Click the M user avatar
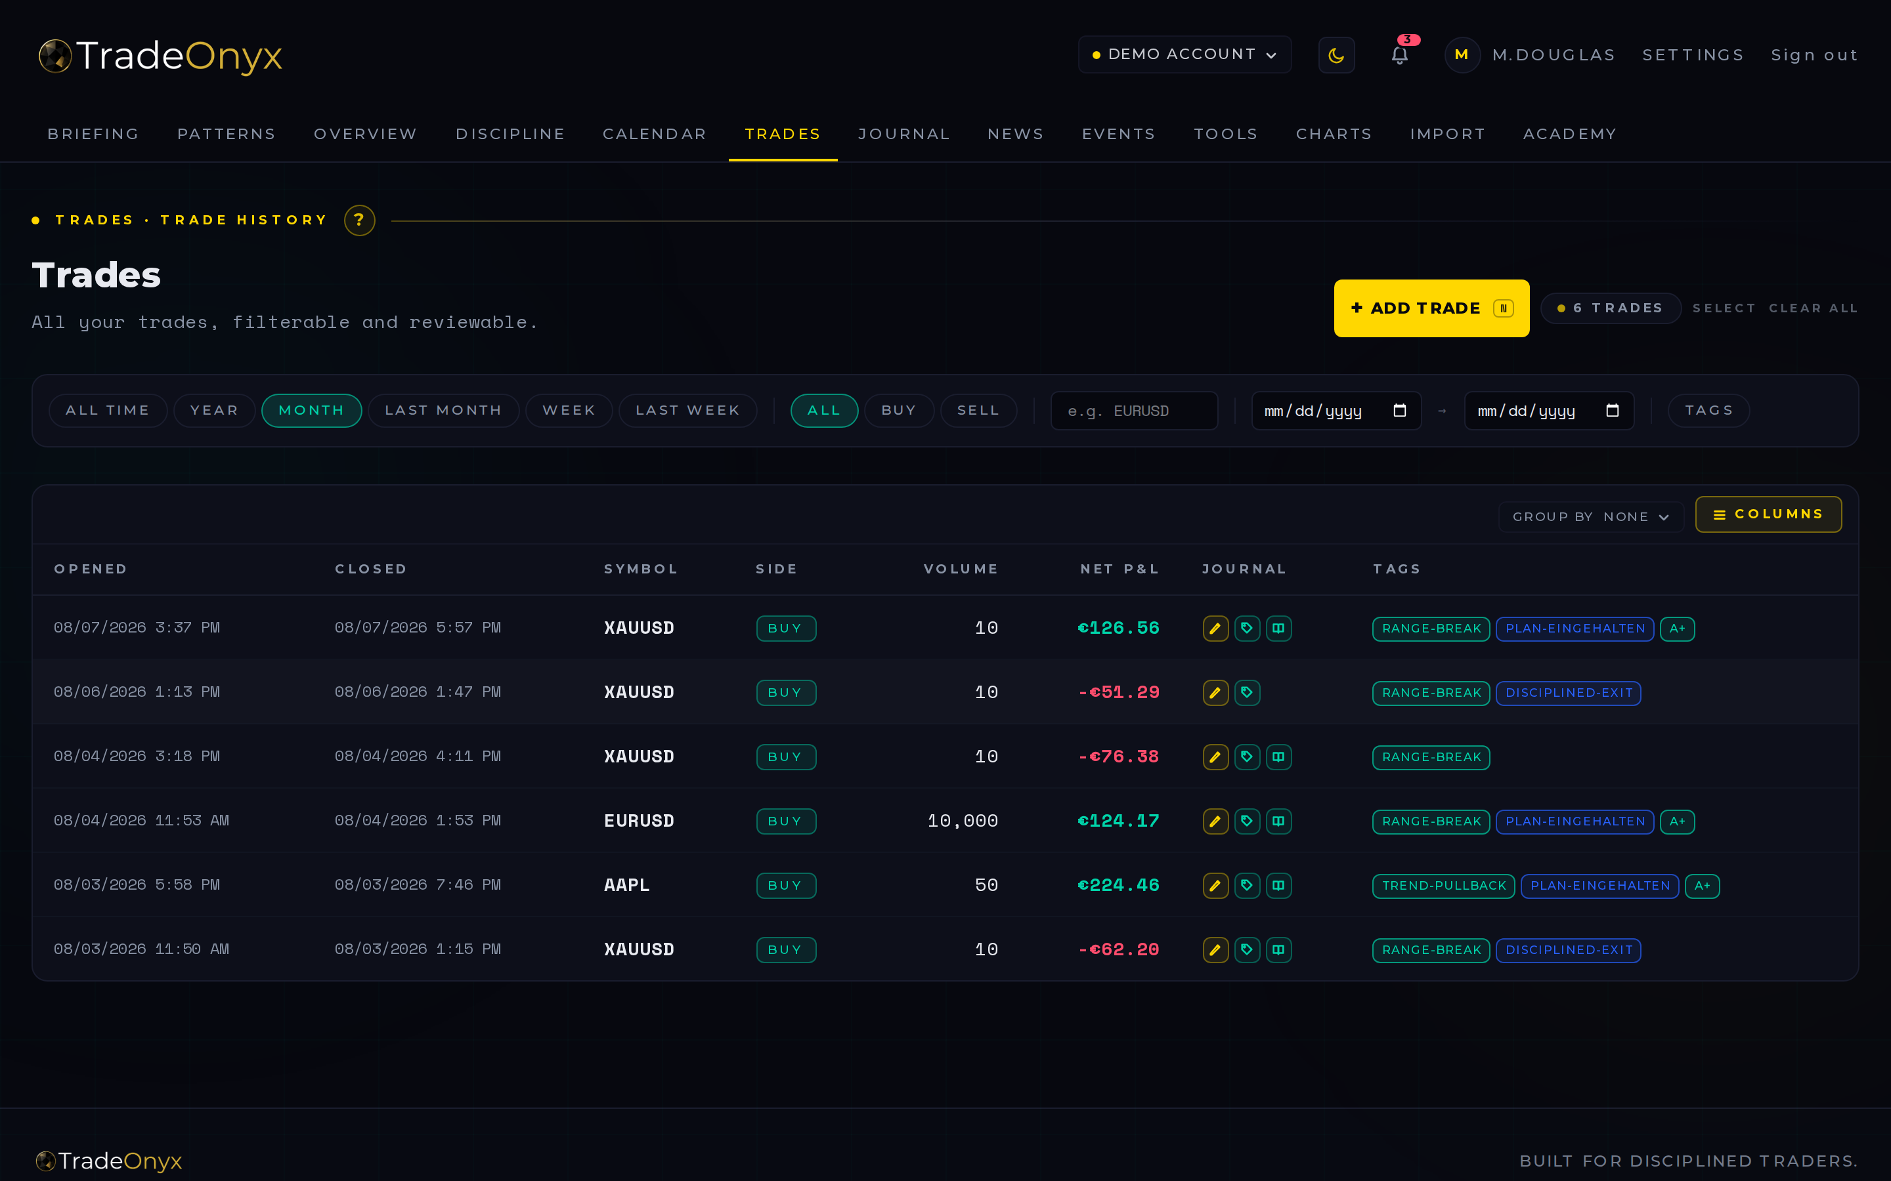1891x1181 pixels. point(1462,54)
